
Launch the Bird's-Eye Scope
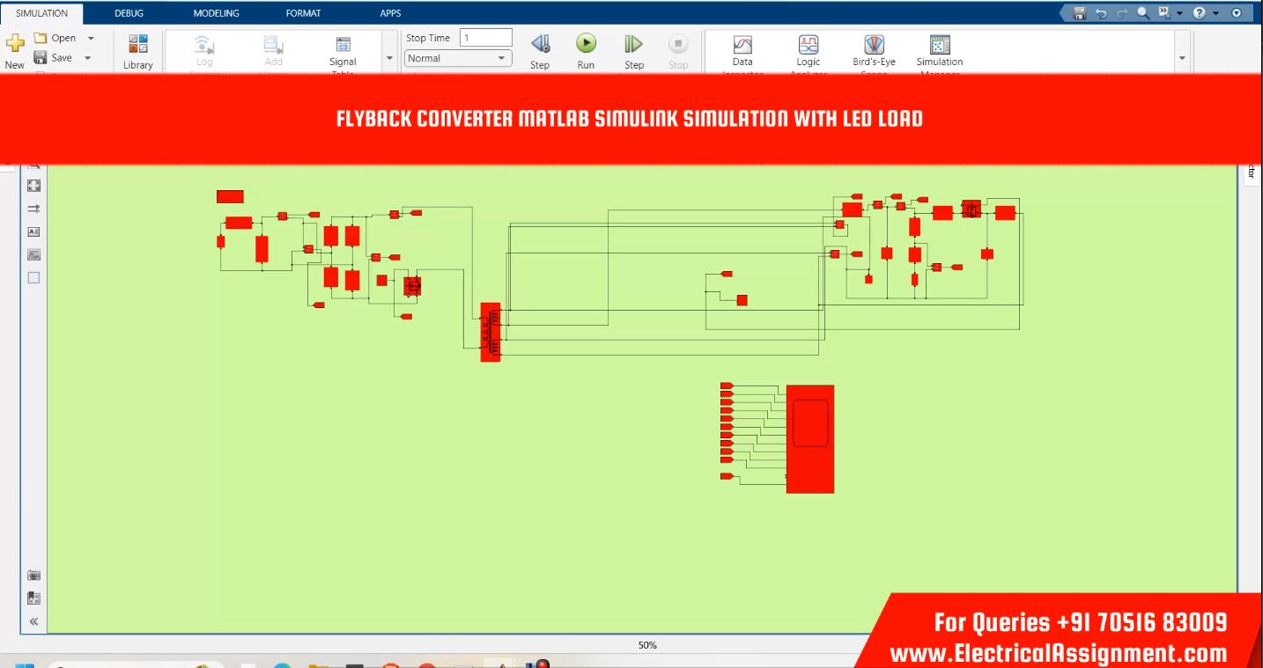(x=873, y=46)
